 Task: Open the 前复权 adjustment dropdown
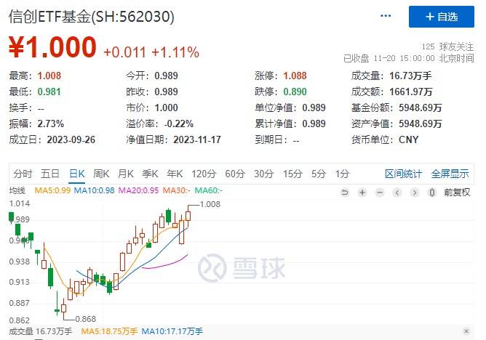point(457,193)
